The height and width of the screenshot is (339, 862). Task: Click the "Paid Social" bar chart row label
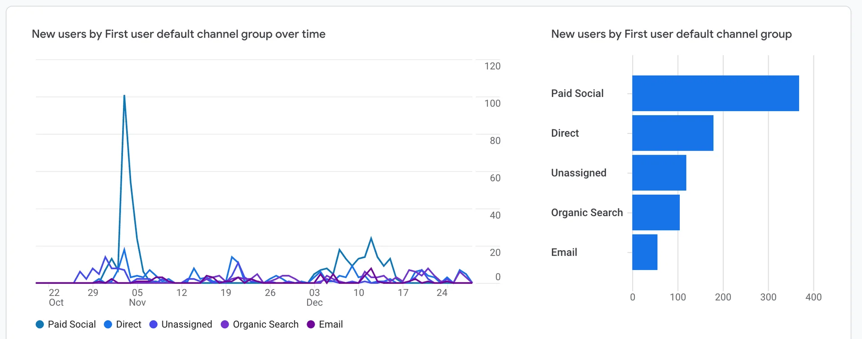coord(577,93)
